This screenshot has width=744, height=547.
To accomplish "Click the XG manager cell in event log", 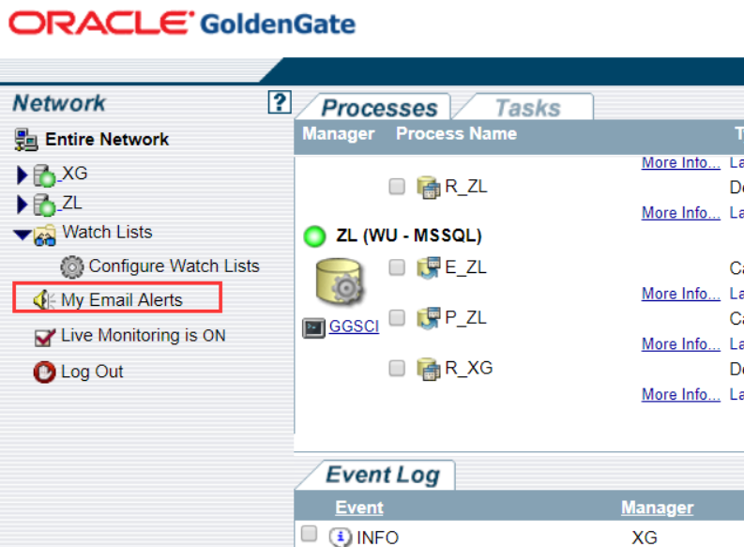I will point(645,538).
